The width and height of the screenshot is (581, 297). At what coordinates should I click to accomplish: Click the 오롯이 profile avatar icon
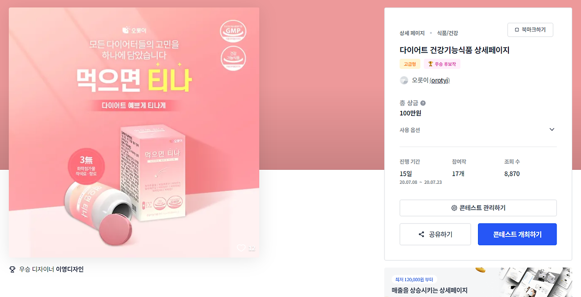point(404,80)
